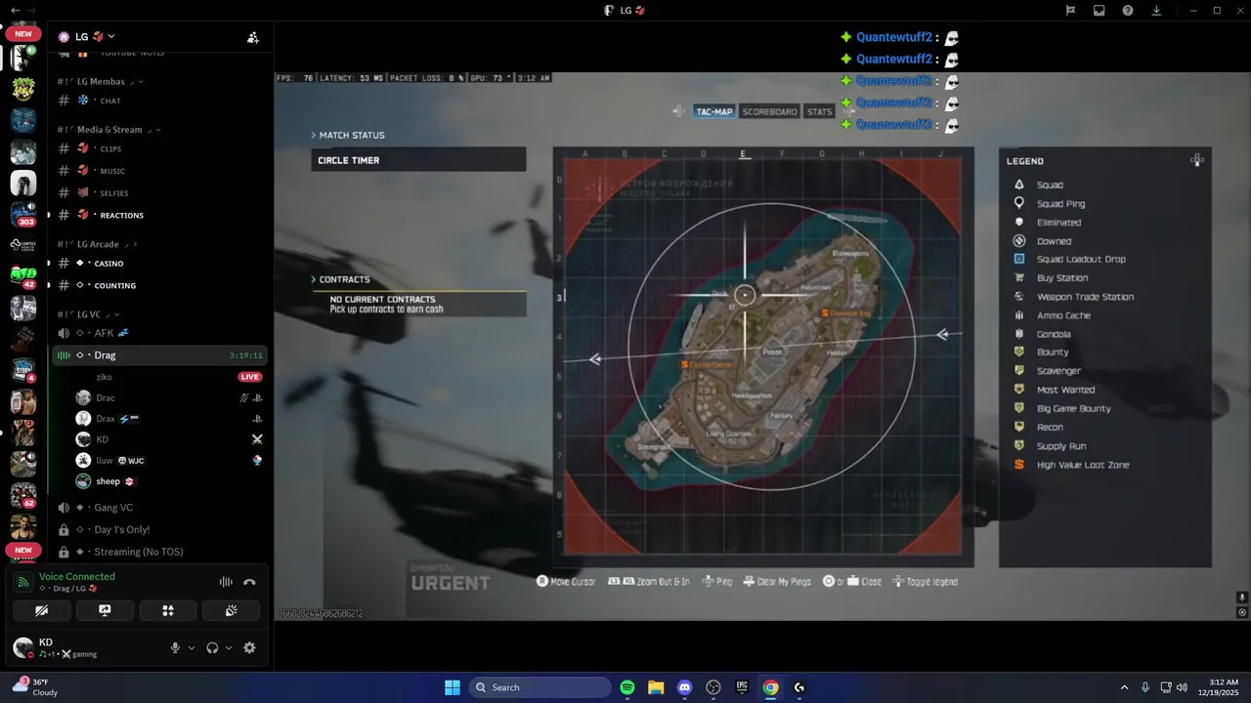The width and height of the screenshot is (1251, 703).
Task: Click the download apps arrow icon
Action: click(x=1156, y=10)
